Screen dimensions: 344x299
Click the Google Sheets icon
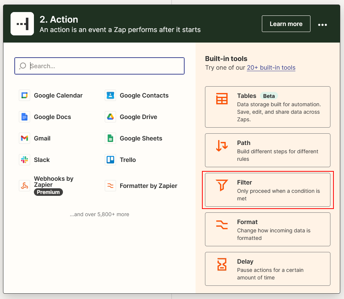[110, 138]
